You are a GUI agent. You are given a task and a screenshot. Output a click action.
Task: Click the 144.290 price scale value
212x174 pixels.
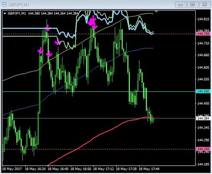(x=203, y=140)
